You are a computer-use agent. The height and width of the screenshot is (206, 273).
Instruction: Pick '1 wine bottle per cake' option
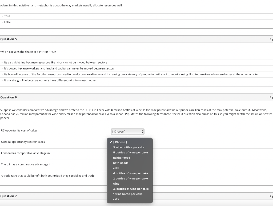coord(130,194)
